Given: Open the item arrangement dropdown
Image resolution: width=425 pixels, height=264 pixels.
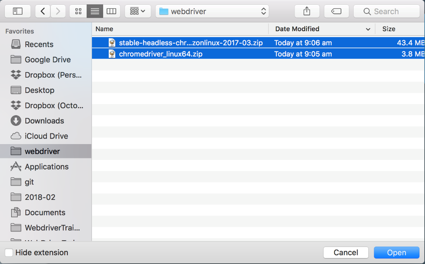Looking at the screenshot, I should (137, 11).
